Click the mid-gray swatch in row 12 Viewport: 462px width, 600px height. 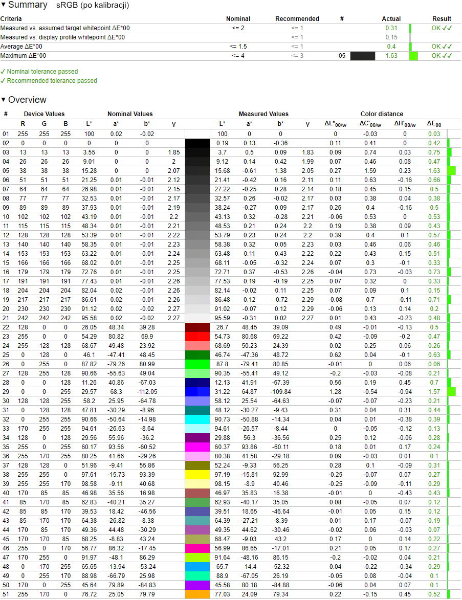pos(197,235)
